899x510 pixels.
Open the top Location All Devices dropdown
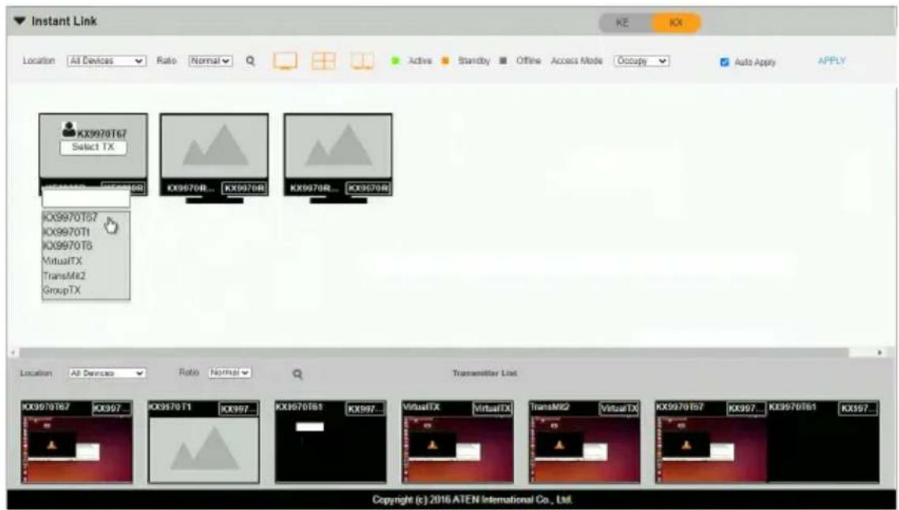(107, 61)
